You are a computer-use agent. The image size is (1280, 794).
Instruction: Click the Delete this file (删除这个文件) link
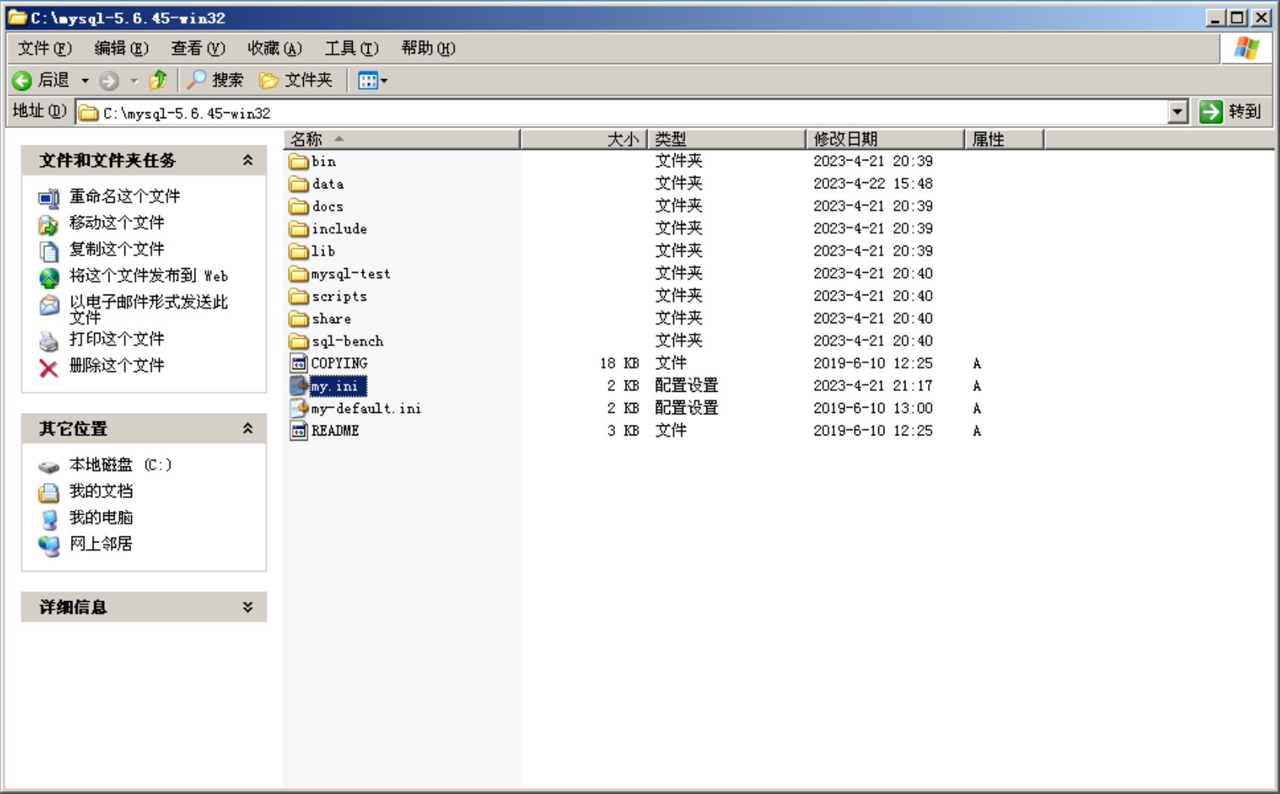(x=117, y=366)
